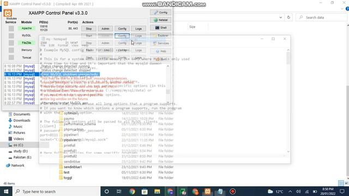Click scroll-up arrow of XAMPP log
This screenshot has width=349, height=196.
(x=168, y=66)
